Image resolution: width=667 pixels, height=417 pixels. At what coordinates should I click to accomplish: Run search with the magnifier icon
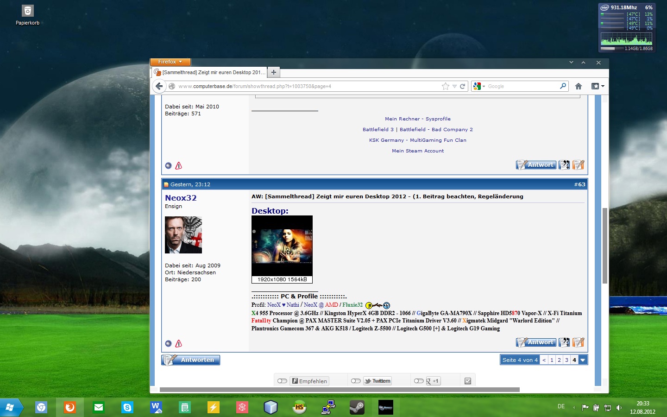[x=563, y=86]
